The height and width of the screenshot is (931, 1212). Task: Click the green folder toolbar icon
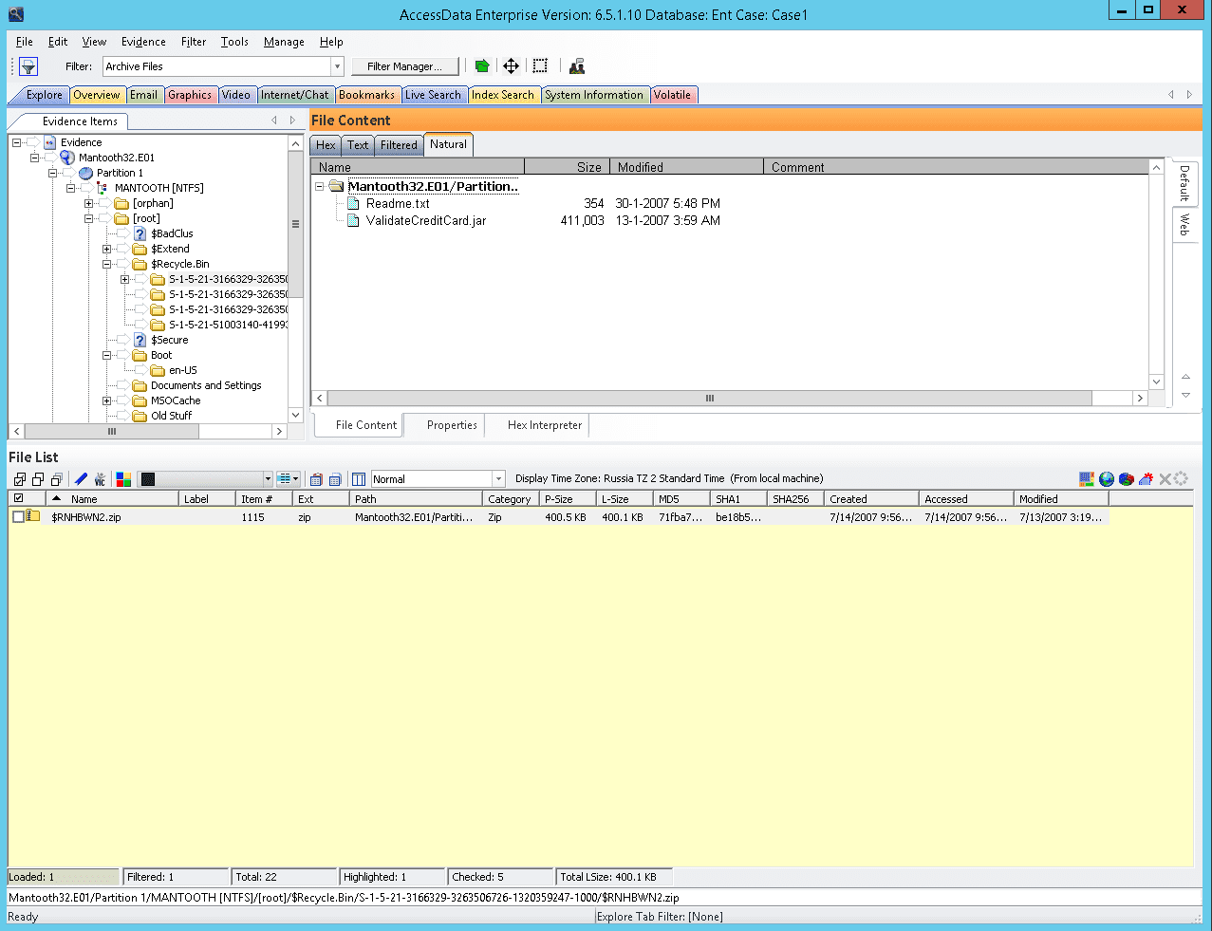click(482, 66)
